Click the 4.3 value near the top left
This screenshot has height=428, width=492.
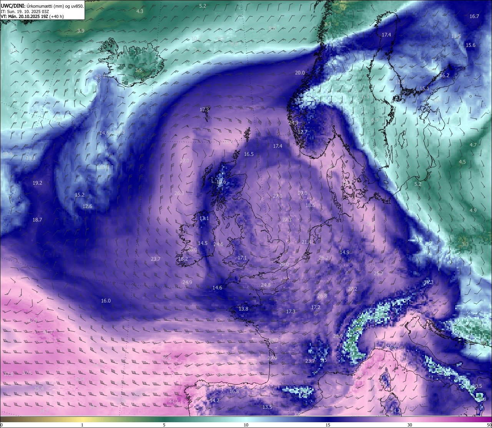click(140, 12)
